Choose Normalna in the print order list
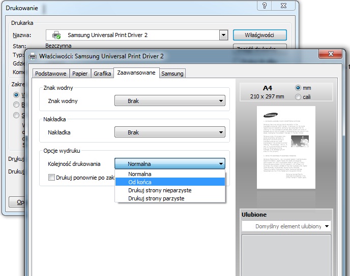Screen dimensions: 350x276 pyautogui.click(x=170, y=174)
